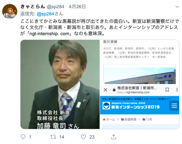Open the きゃとらん lion profile avatar
182x144 pixels.
[10, 11]
